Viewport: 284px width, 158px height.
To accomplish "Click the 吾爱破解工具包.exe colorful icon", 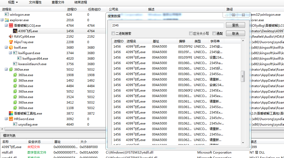I will click(11, 113).
